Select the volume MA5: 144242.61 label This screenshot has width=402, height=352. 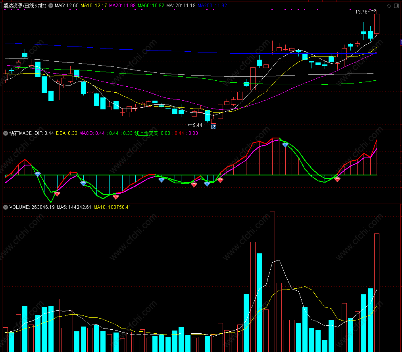click(74, 207)
